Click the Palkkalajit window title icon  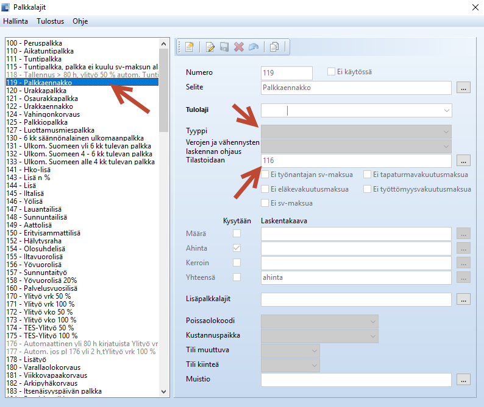click(5, 7)
